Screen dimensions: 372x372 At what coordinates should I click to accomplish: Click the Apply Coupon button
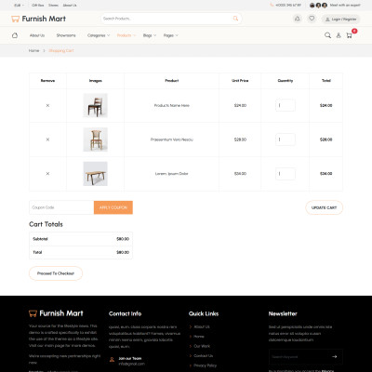click(x=113, y=207)
